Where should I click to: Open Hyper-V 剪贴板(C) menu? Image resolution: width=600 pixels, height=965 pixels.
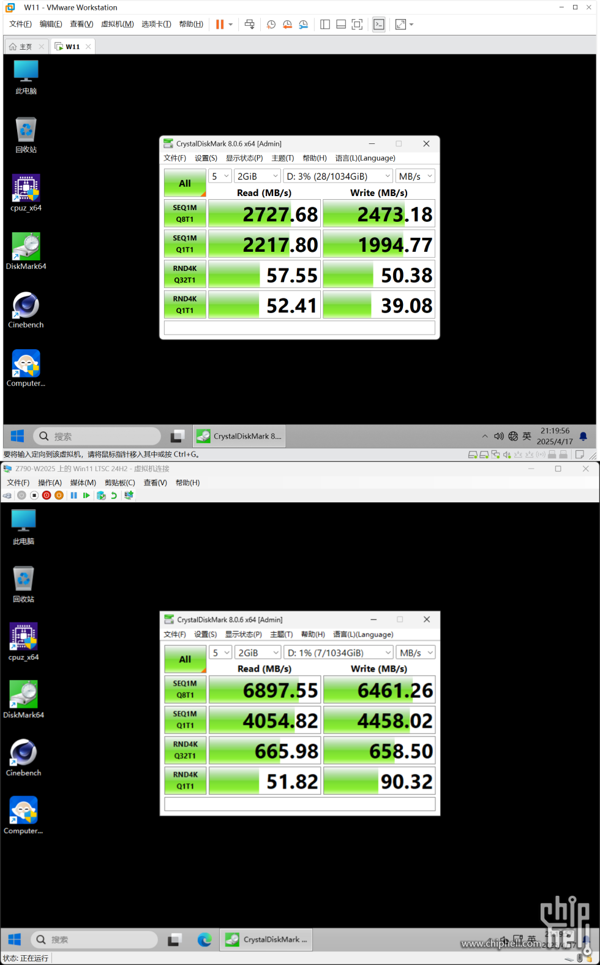click(120, 483)
